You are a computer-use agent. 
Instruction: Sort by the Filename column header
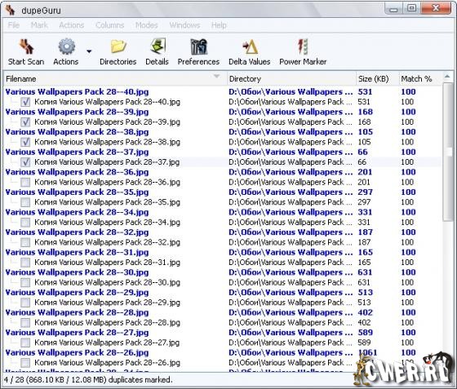coord(115,79)
